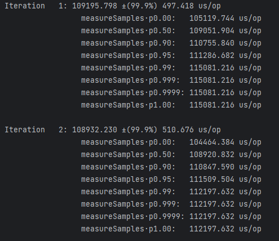Click the second iteration measureSamples·p1.00 label
This screenshot has height=241, width=279.
[128, 229]
